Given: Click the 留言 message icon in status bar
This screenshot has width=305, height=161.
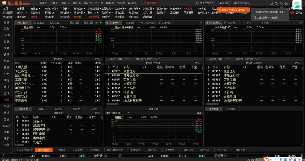Looking at the screenshot, I should pos(5,160).
